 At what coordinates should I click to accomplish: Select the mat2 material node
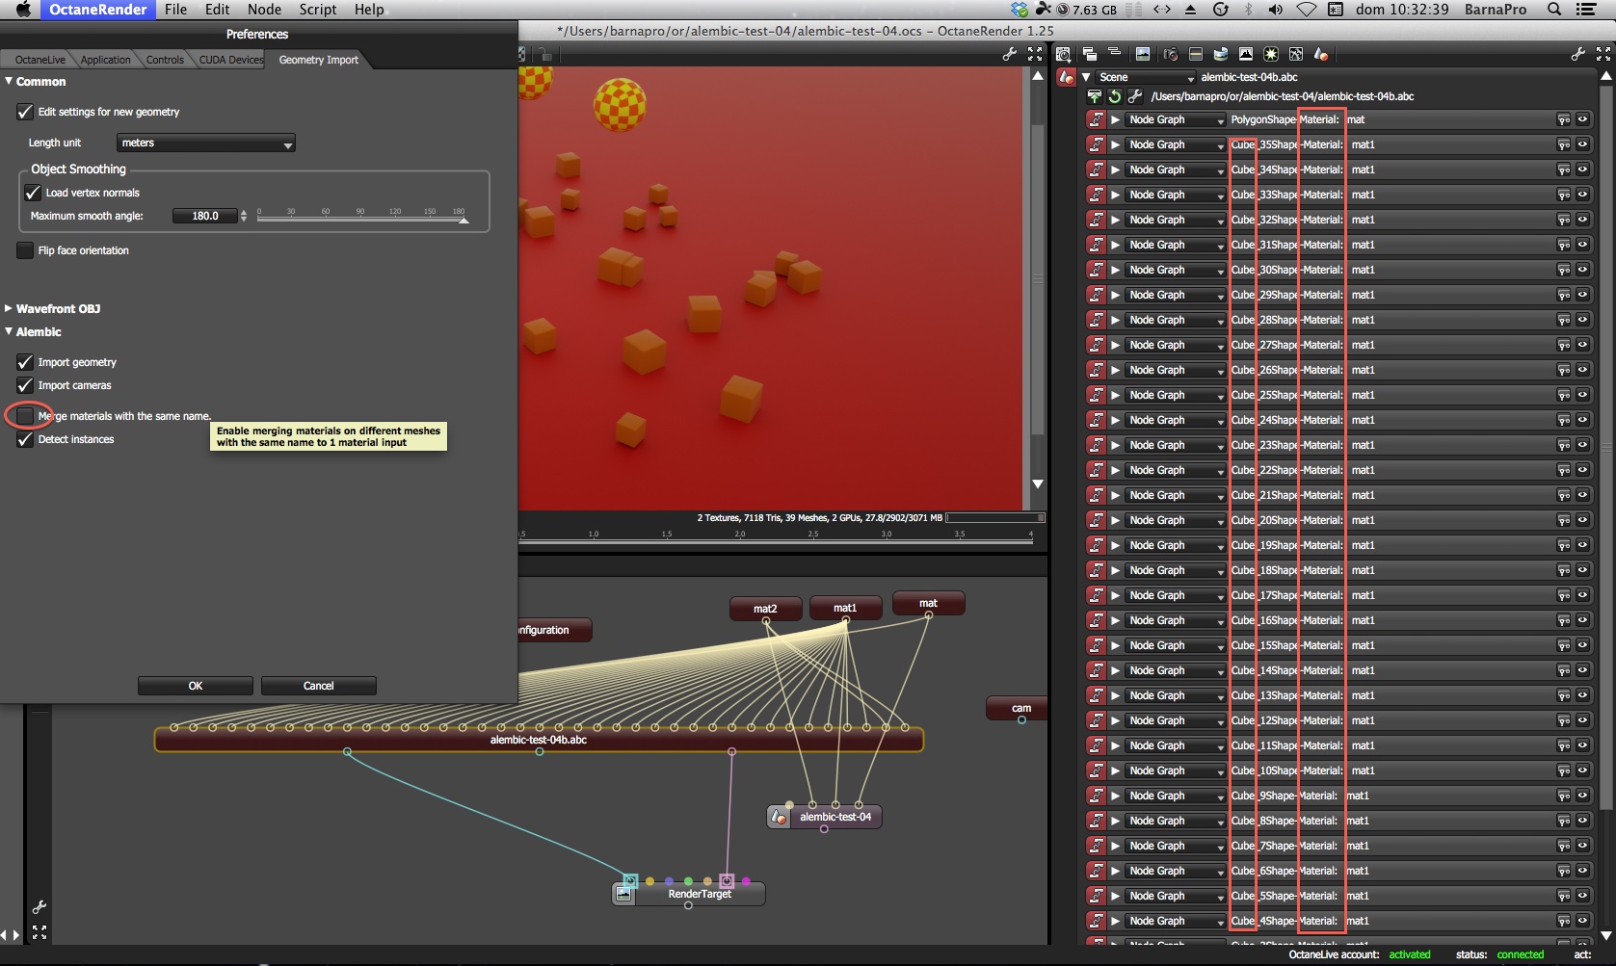coord(765,609)
